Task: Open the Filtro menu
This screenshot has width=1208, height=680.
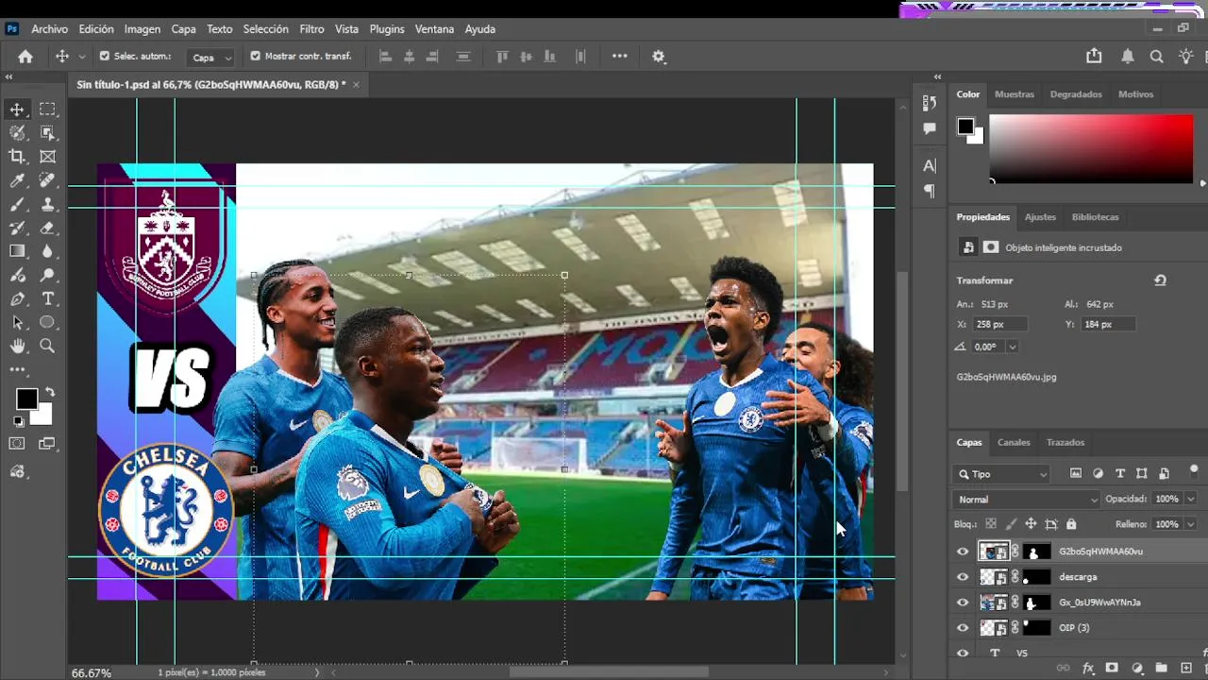Action: 311,29
